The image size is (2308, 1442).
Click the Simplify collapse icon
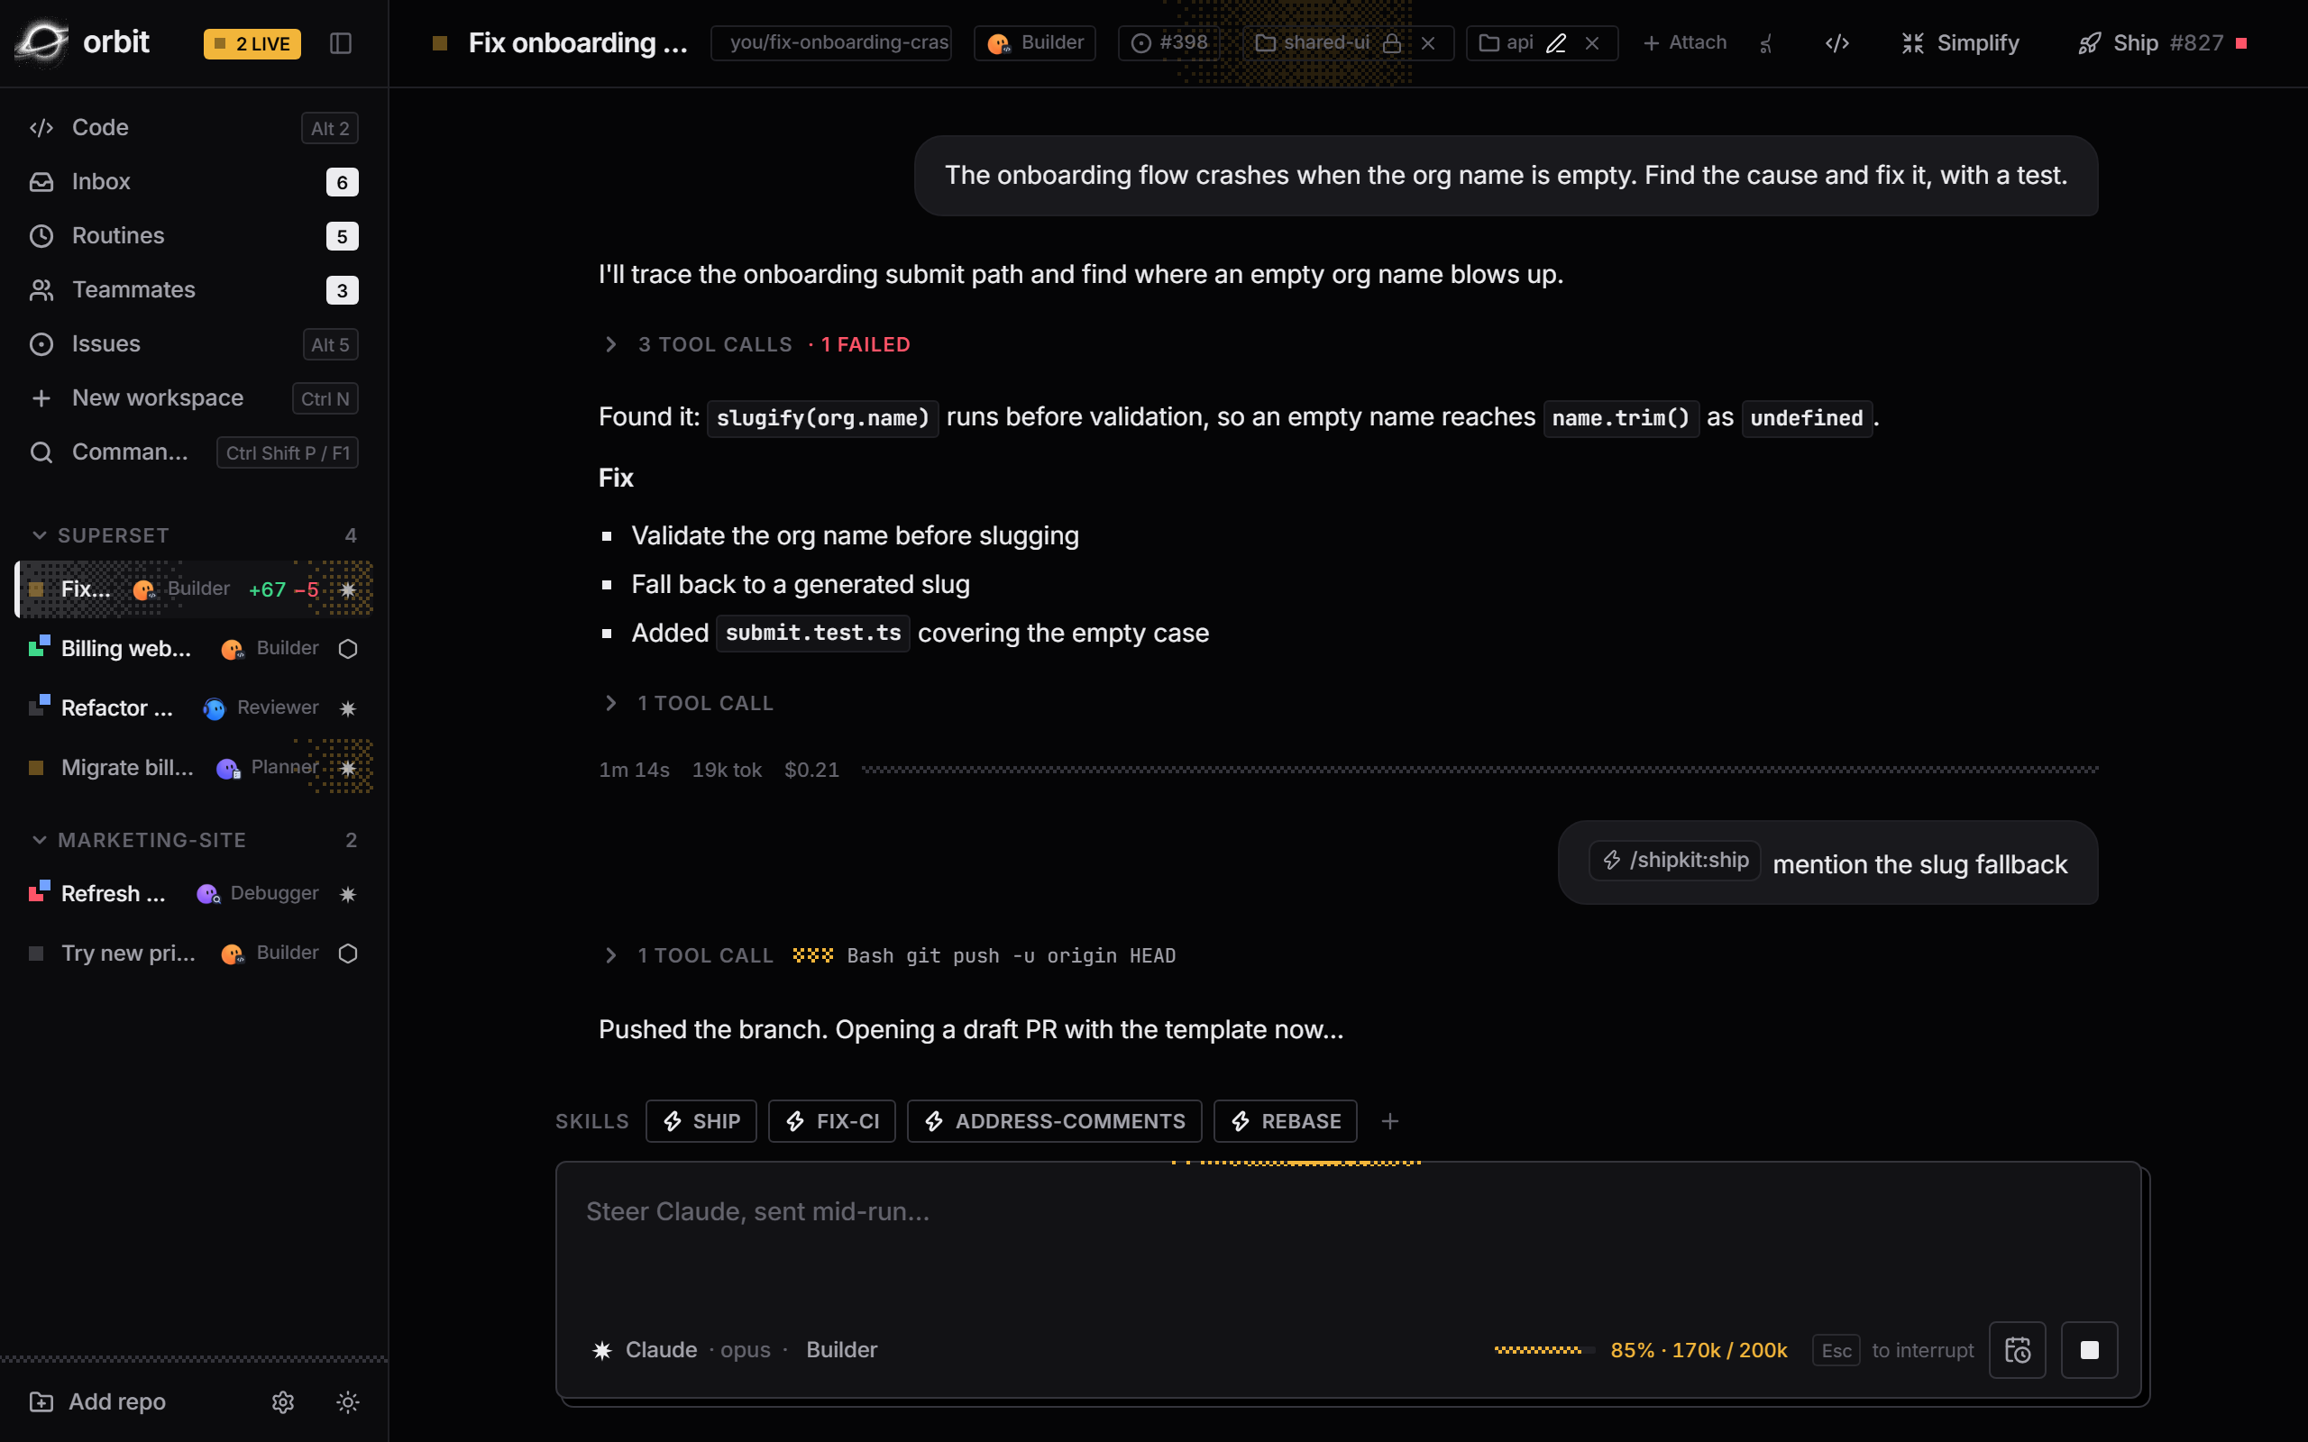1912,43
